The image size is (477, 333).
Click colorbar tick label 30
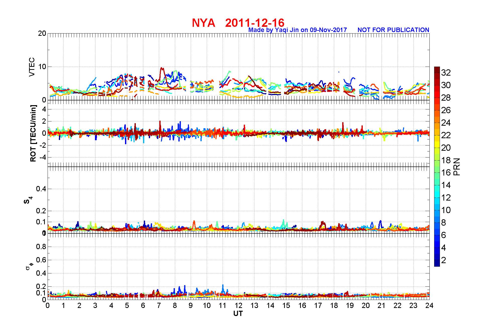point(446,85)
